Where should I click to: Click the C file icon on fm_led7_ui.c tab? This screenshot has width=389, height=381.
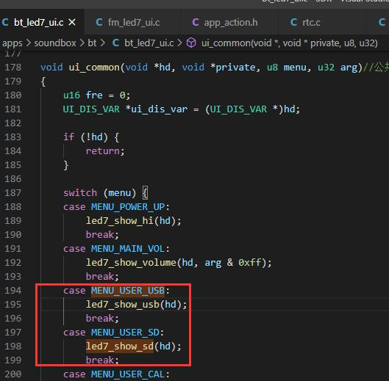99,22
